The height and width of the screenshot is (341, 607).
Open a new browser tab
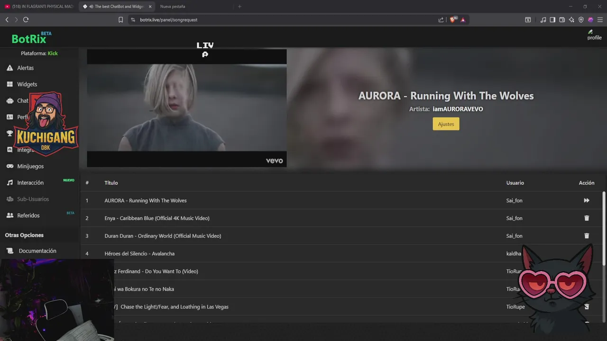click(239, 7)
